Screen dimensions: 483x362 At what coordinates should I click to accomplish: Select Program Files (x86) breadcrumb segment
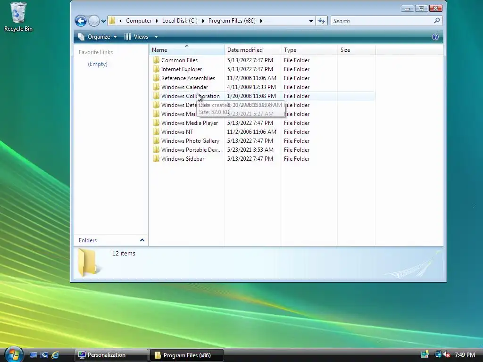tap(232, 21)
